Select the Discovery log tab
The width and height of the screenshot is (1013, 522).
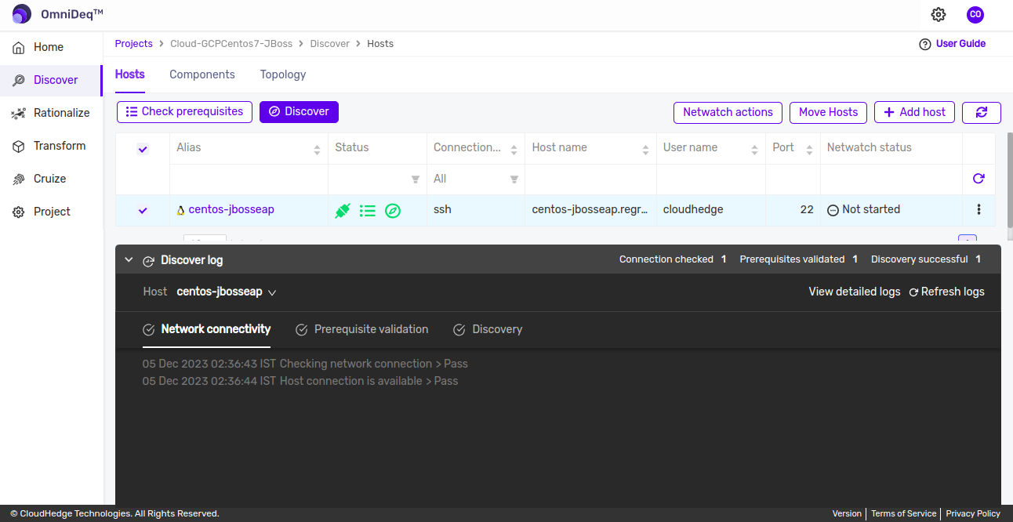488,329
